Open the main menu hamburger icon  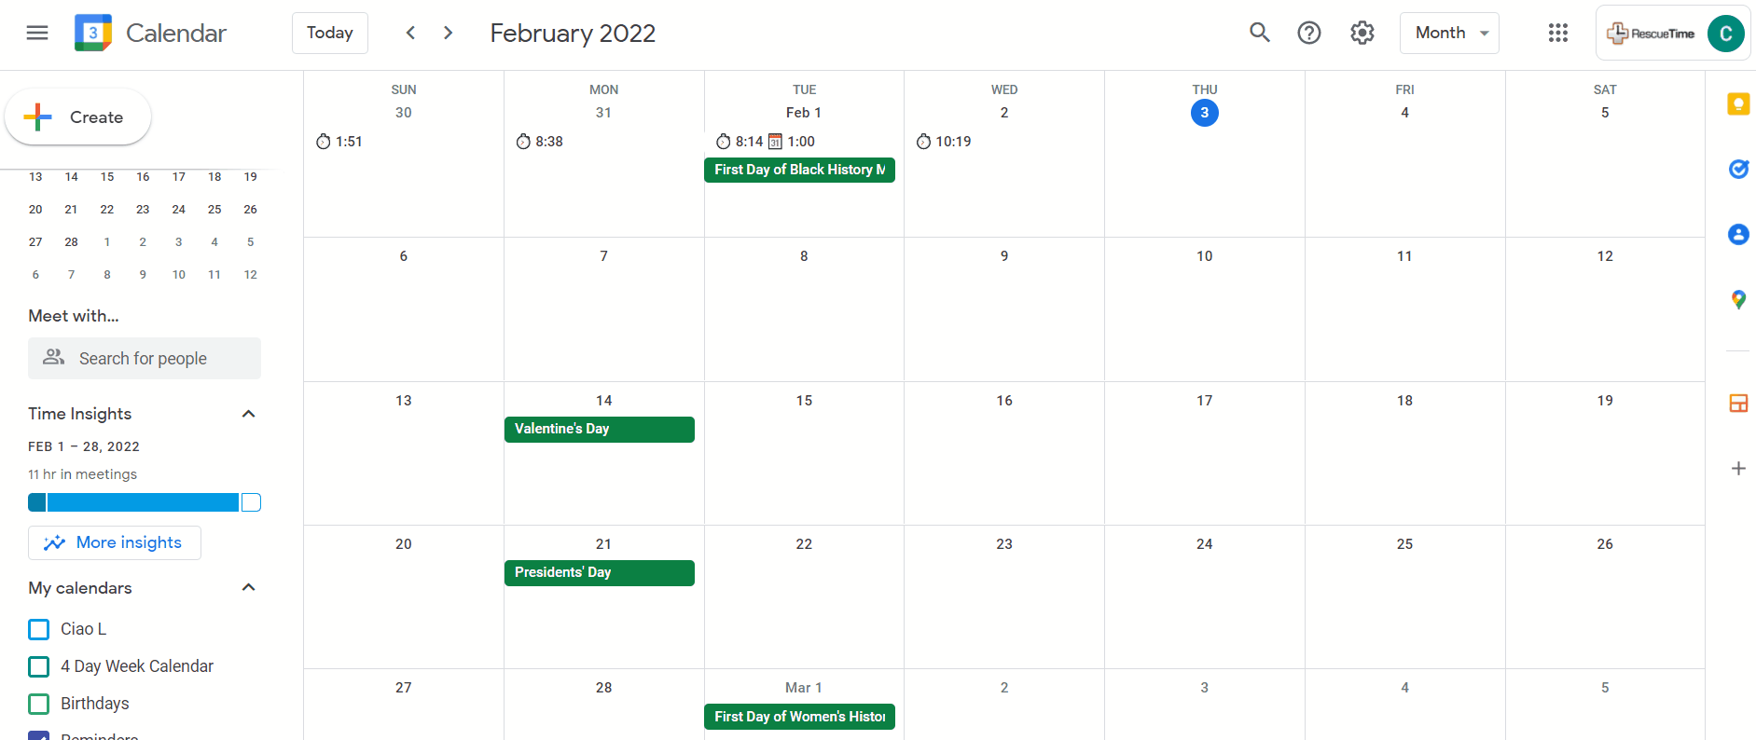tap(37, 33)
